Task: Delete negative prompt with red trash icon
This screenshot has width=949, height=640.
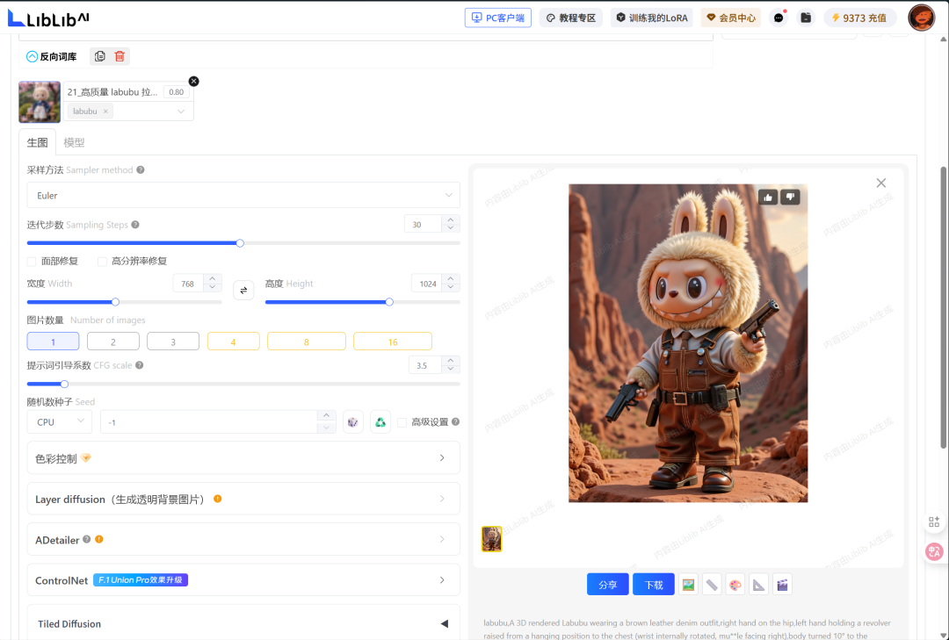Action: coord(120,56)
